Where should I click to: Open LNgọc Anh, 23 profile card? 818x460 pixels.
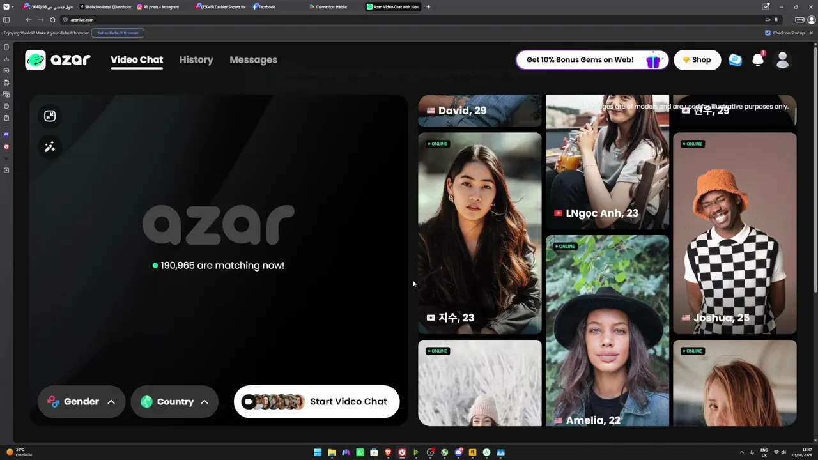pos(607,162)
